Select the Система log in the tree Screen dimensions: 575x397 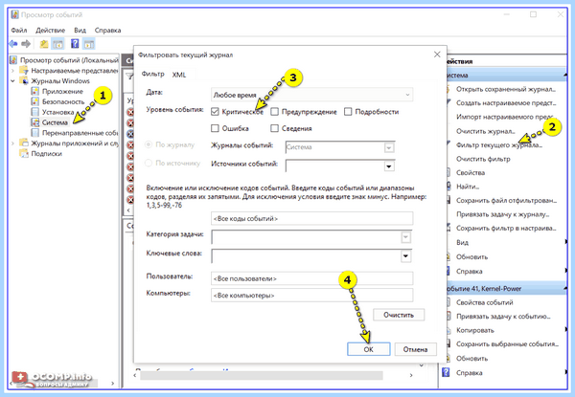[x=55, y=122]
